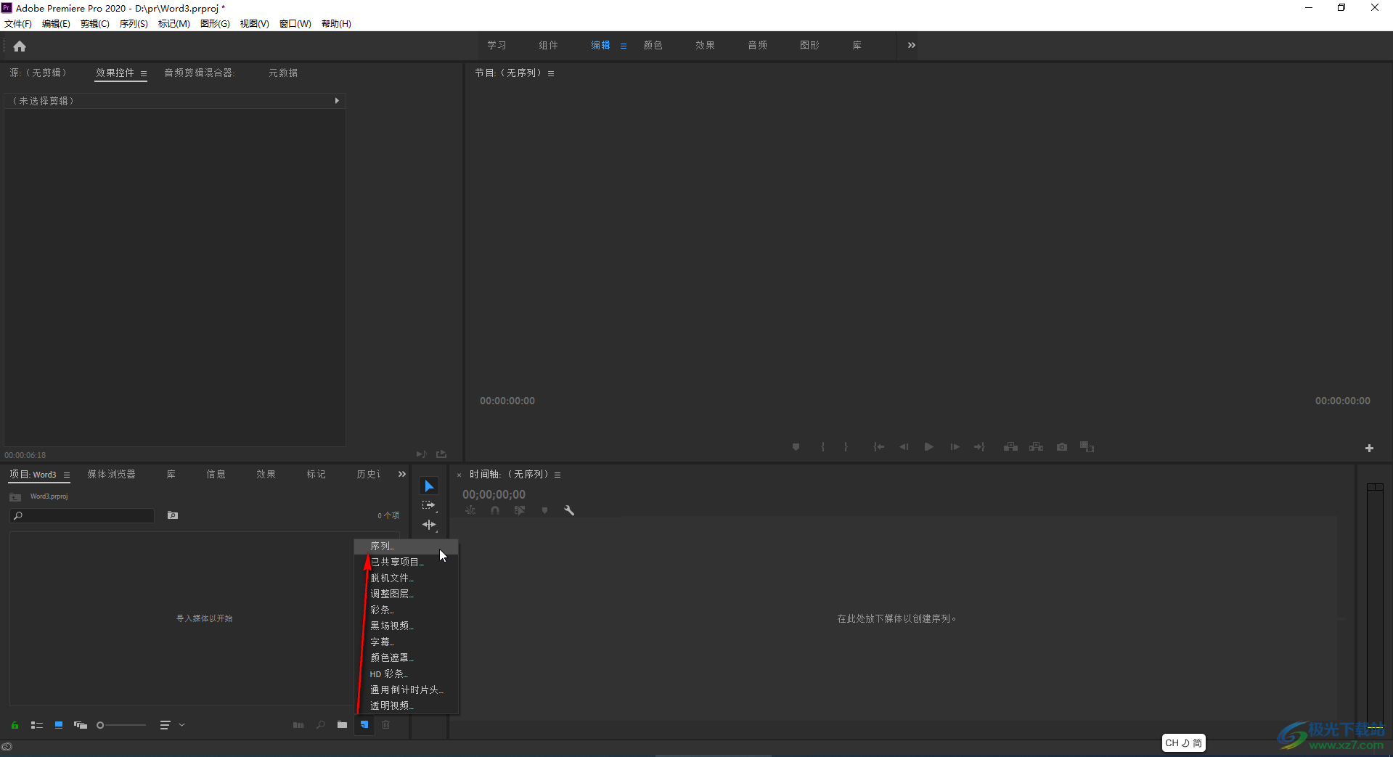Click the Project panel search field
Screen dimensions: 1393x757
(x=82, y=516)
